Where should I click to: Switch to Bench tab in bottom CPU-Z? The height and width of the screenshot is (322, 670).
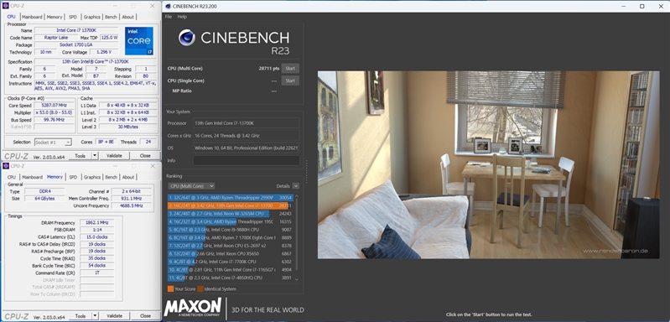(111, 177)
